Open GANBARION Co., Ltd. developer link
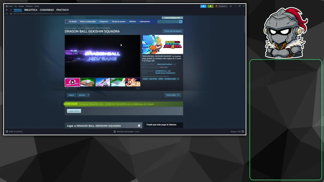 [x=163, y=71]
